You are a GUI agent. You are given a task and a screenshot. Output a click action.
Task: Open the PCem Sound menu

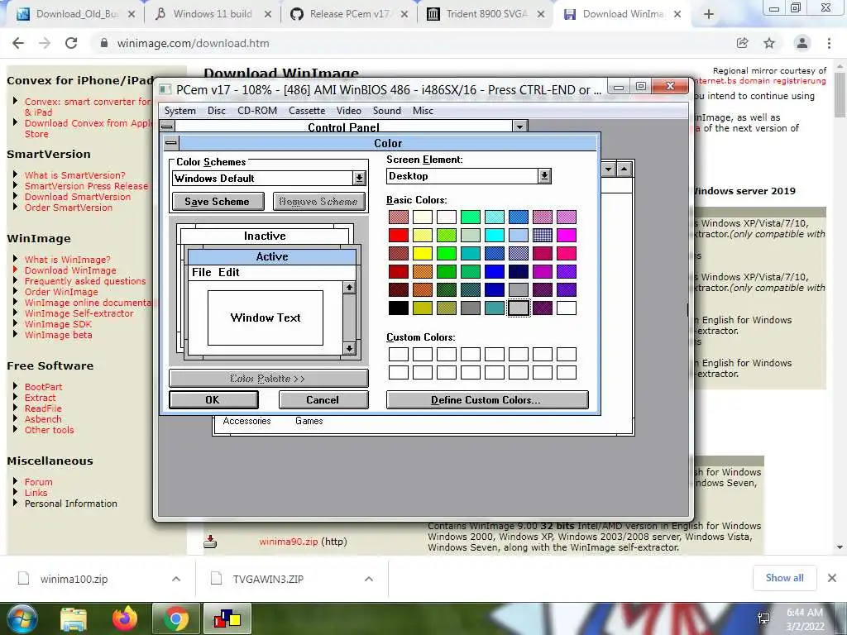pos(387,111)
